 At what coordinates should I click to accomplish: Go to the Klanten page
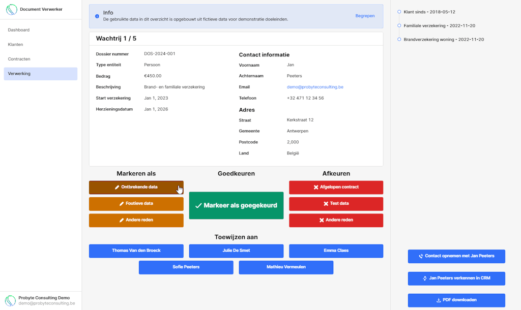pyautogui.click(x=16, y=45)
